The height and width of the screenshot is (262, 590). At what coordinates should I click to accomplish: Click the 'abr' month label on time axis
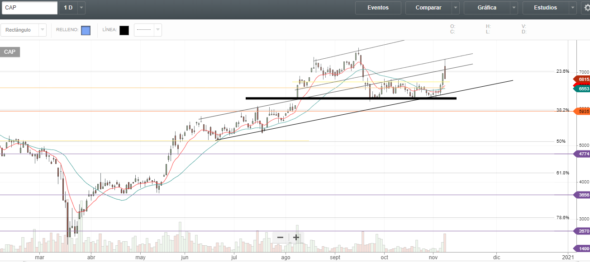pyautogui.click(x=91, y=257)
